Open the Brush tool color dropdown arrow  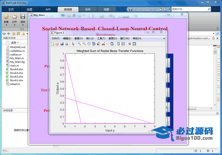[107, 44]
